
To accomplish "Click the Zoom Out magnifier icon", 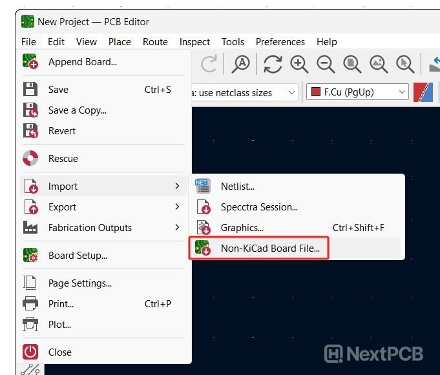I will 326,63.
